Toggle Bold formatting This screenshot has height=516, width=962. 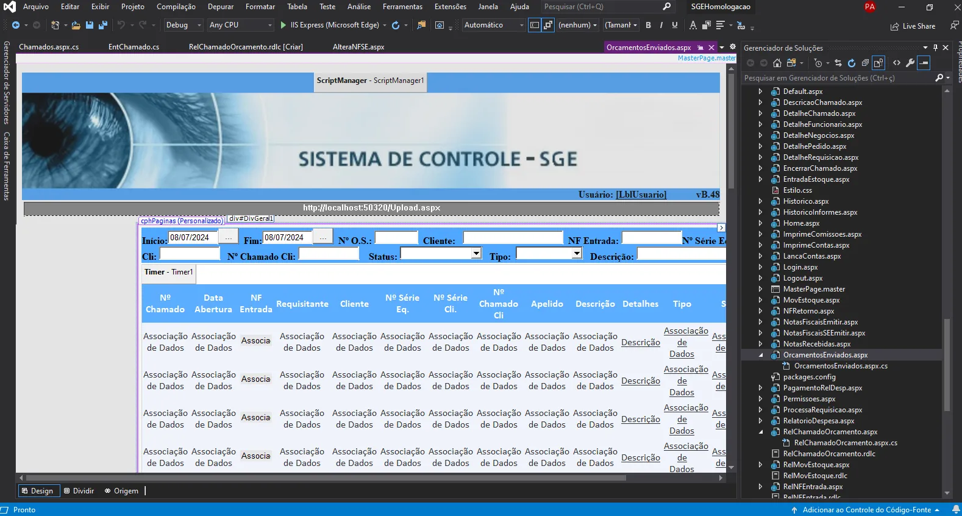coord(648,25)
